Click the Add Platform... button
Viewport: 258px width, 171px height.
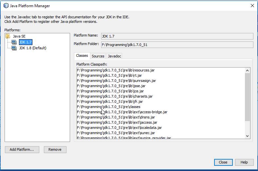click(x=22, y=149)
